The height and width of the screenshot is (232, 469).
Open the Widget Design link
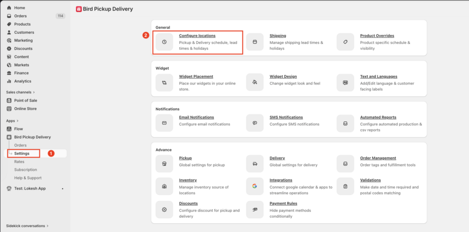283,77
